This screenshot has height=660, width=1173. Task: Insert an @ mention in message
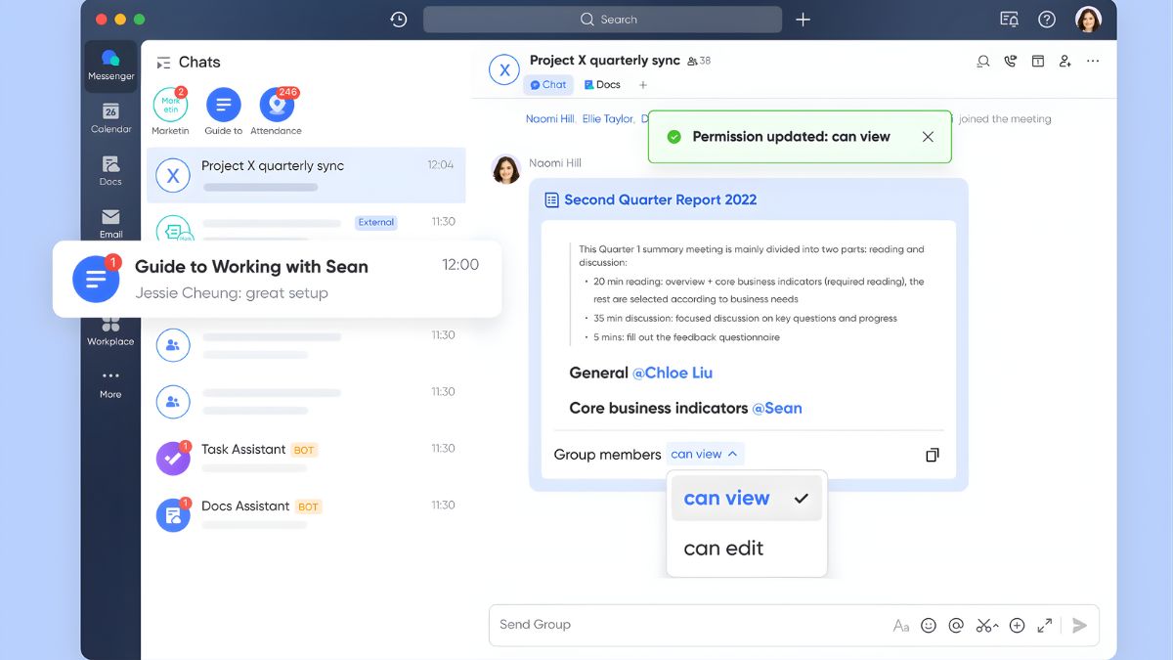coord(956,626)
